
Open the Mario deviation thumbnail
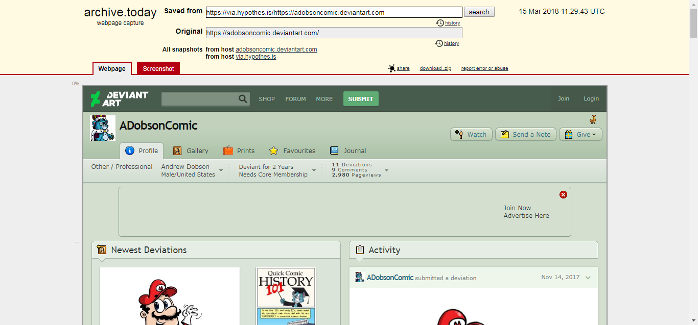coord(170,296)
